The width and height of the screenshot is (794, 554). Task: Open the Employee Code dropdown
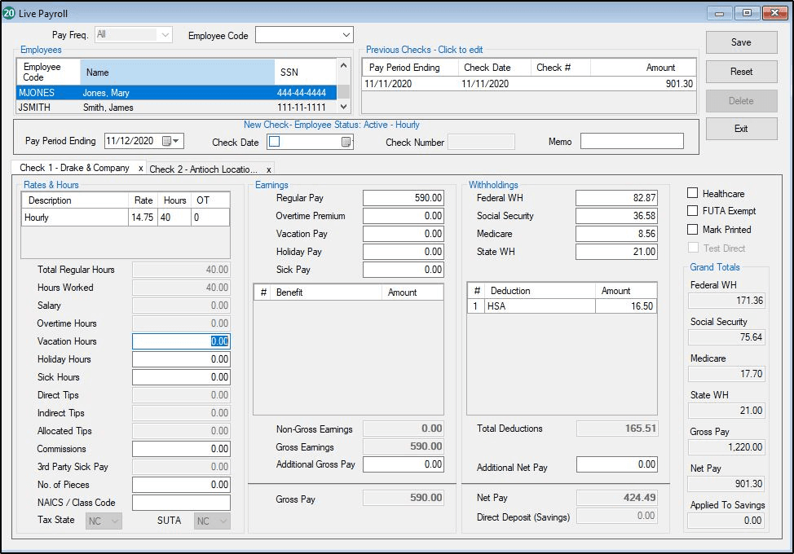pos(344,34)
